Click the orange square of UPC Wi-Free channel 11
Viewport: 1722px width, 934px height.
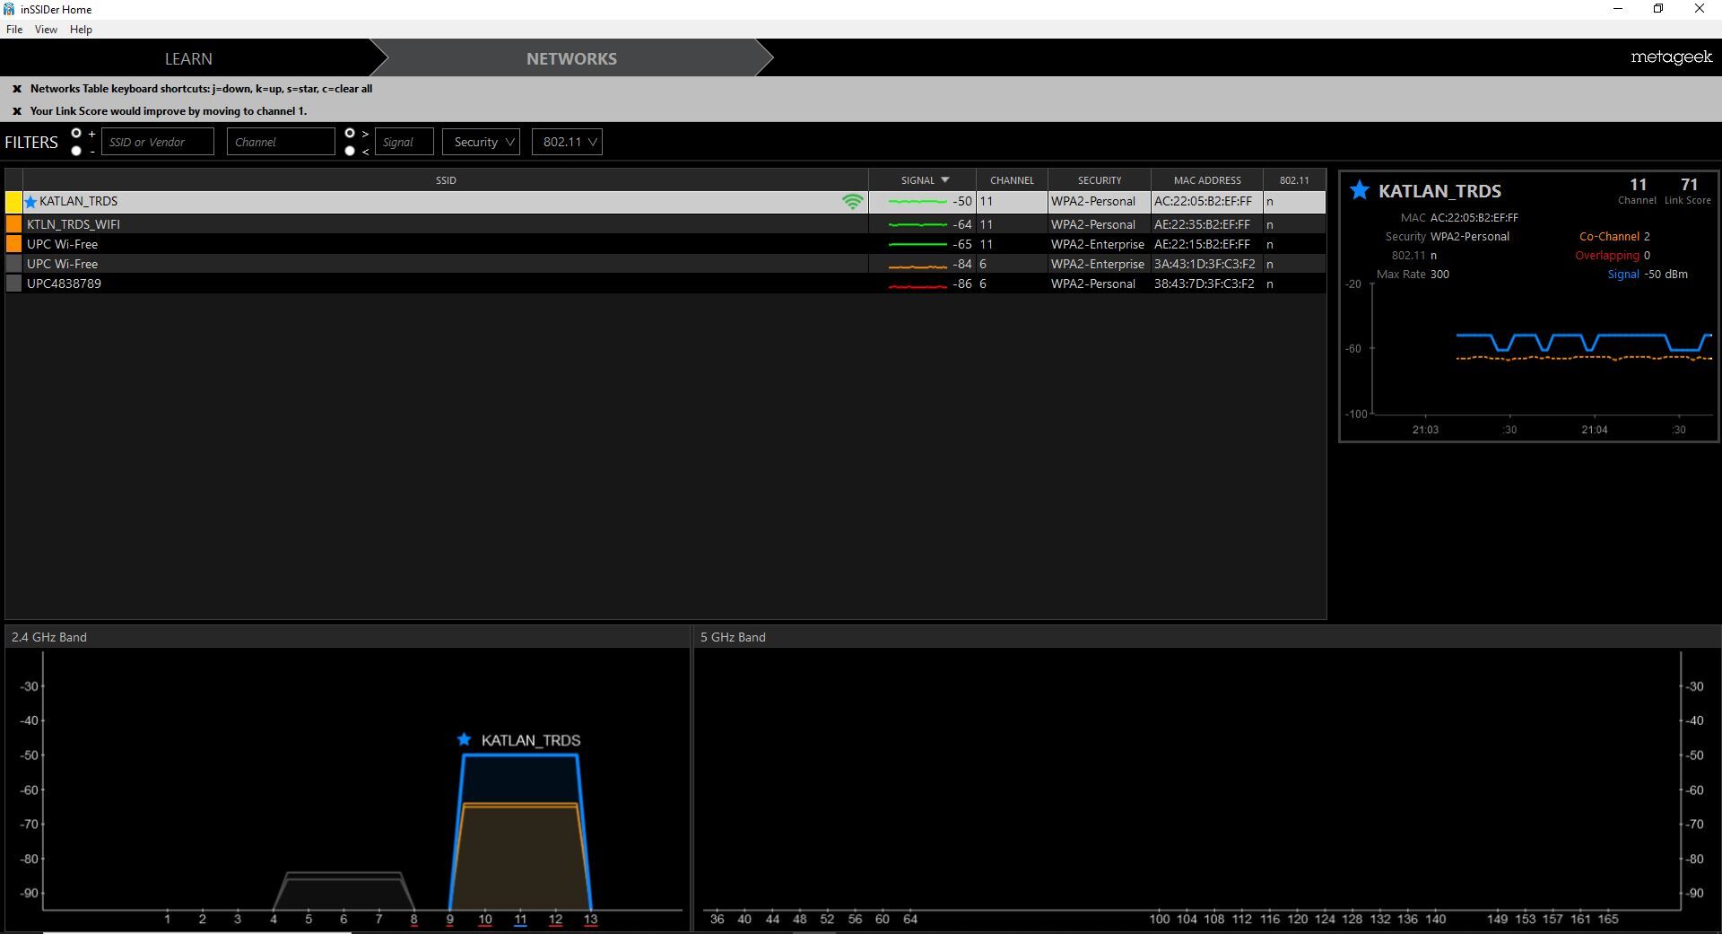coord(13,244)
